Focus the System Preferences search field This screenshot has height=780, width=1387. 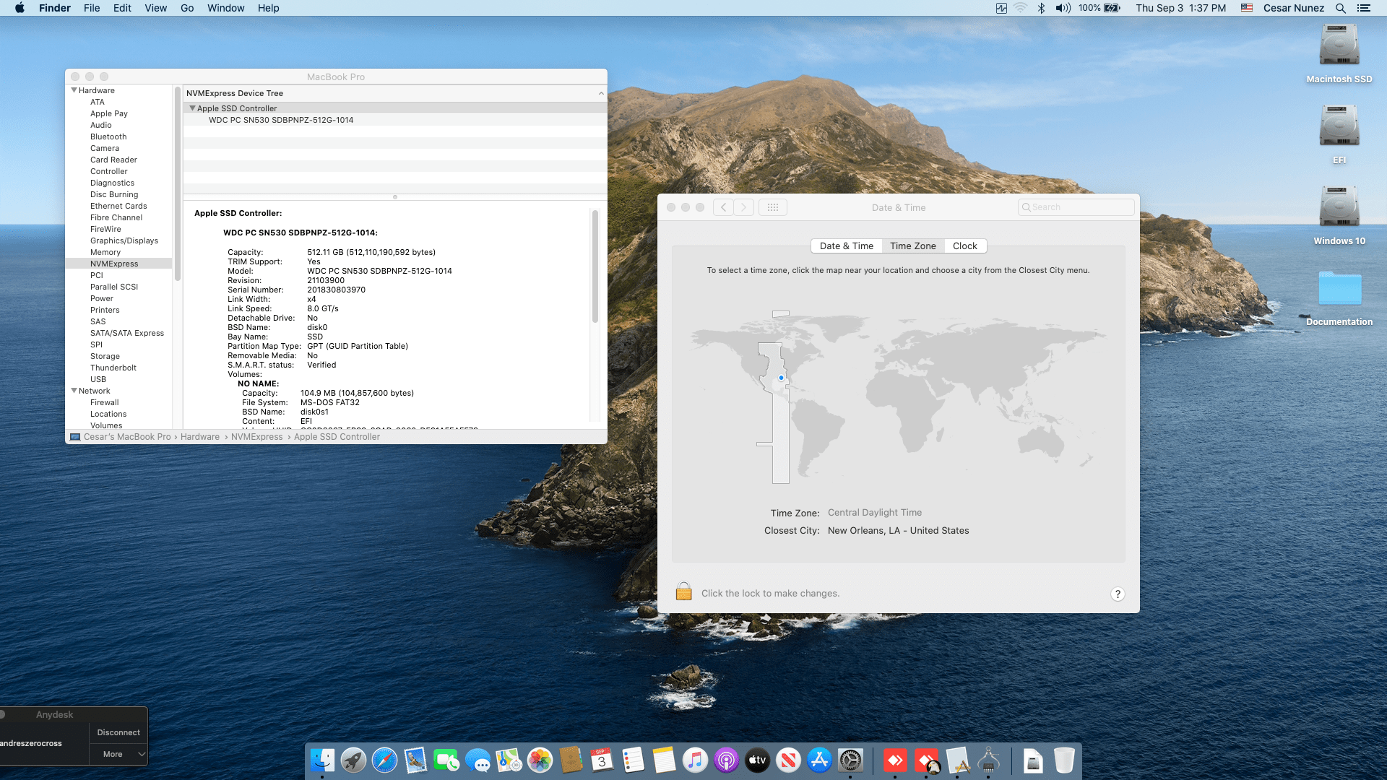coord(1076,207)
